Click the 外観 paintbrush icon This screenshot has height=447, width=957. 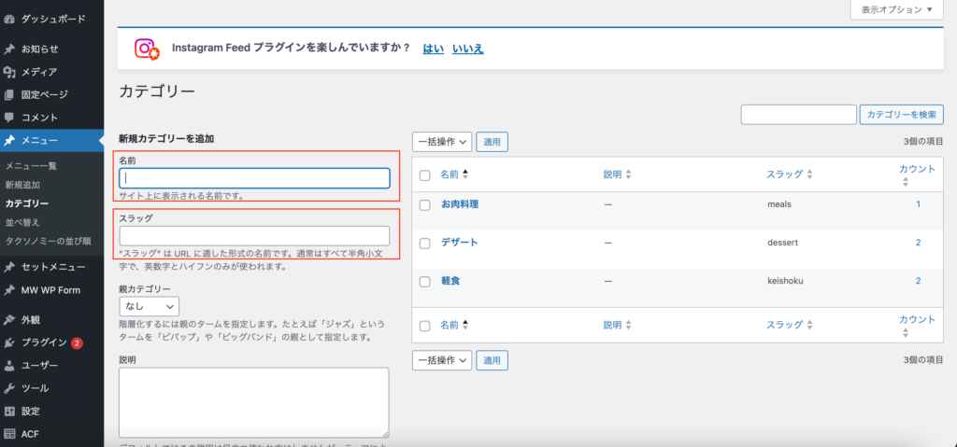(x=8, y=319)
